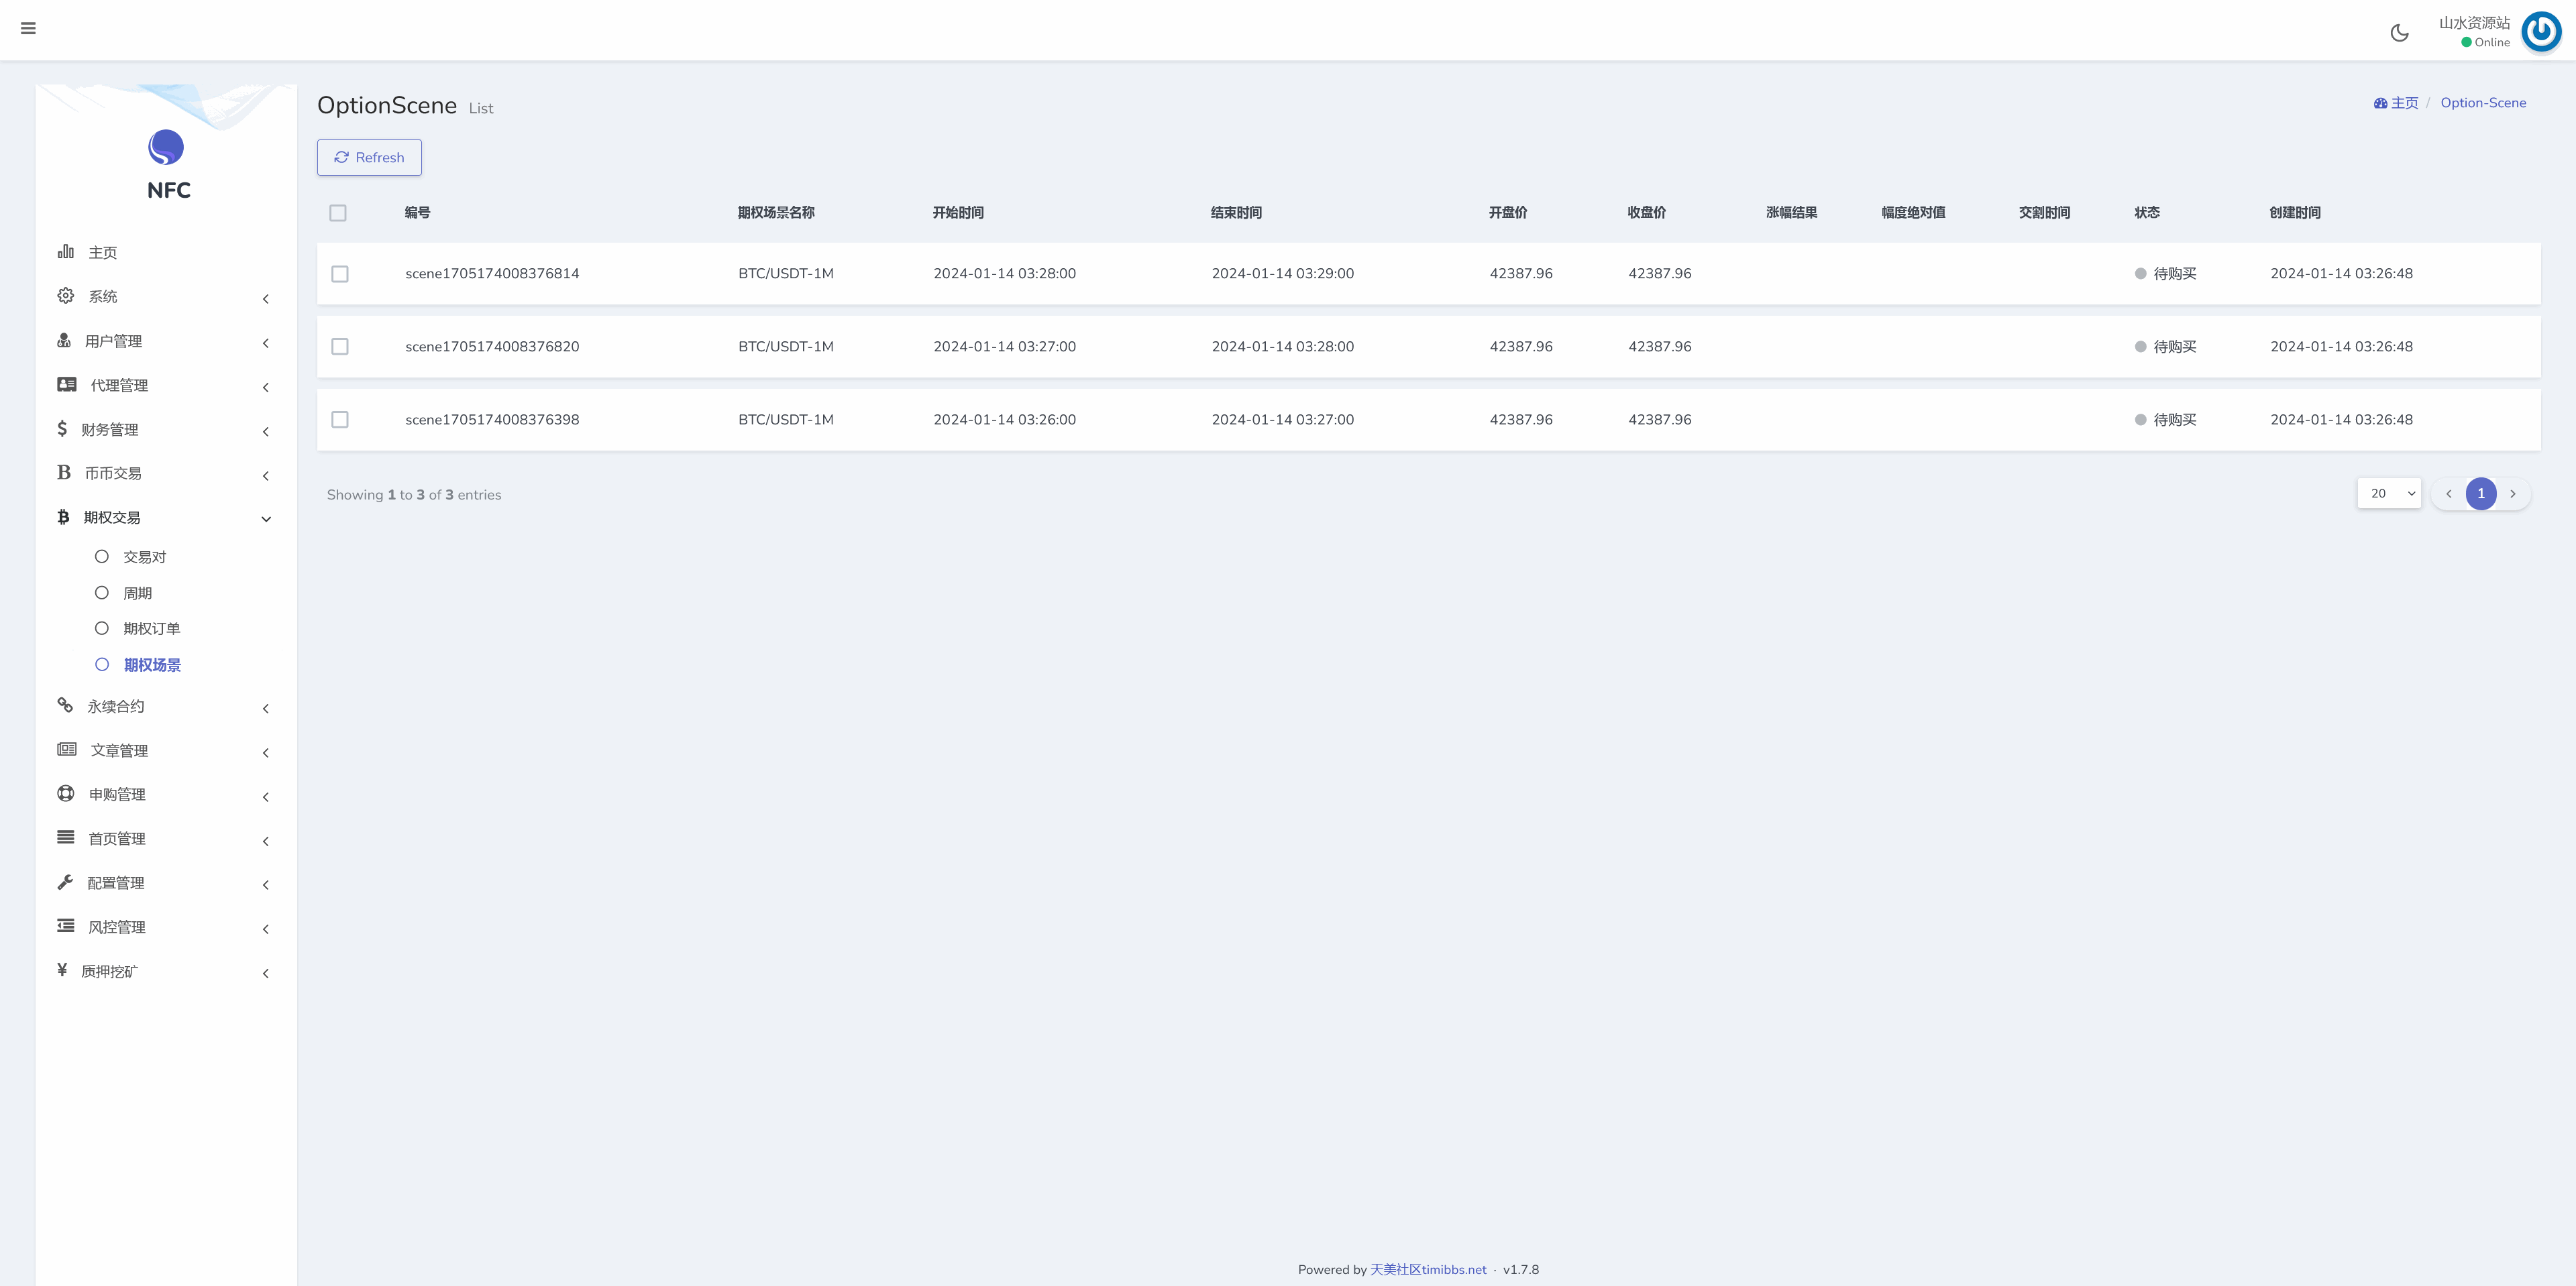Click the 主页 bar chart icon
The width and height of the screenshot is (2576, 1286).
(66, 252)
